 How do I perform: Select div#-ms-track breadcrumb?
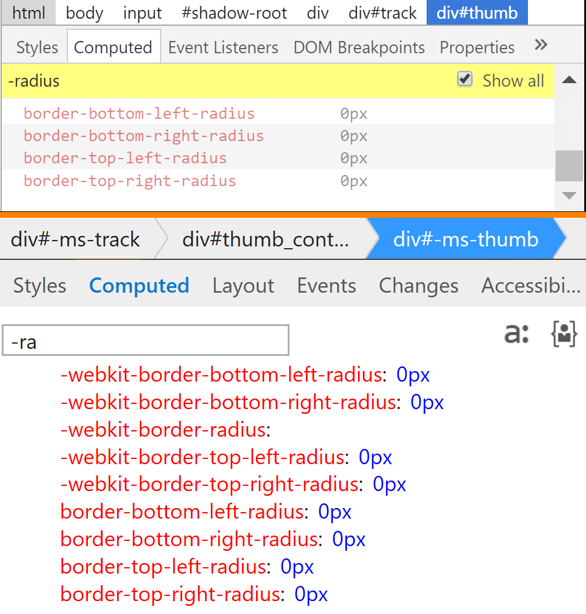pyautogui.click(x=75, y=239)
